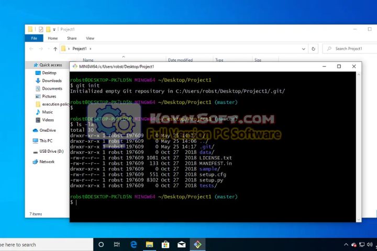Expand the chevron after Project1 breadcrumb
This screenshot has width=377, height=251.
point(91,49)
